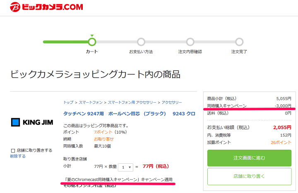Open the トップ breadcrumb link

(68, 102)
